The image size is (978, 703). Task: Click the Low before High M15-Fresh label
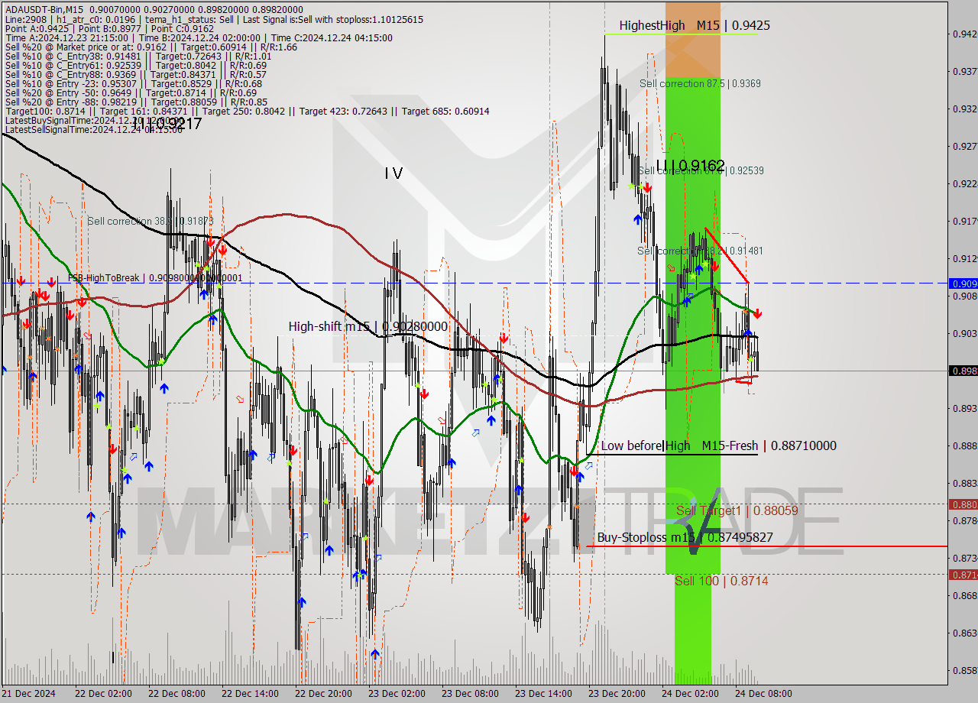718,445
